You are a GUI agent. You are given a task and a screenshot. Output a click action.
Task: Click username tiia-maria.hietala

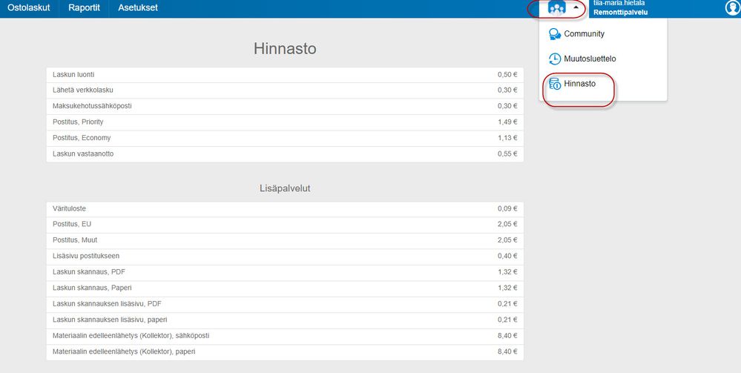point(619,3)
